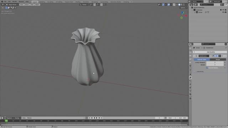Select wireframe viewport shading mode
Screen dimensions: 228x128
[x=177, y=5]
